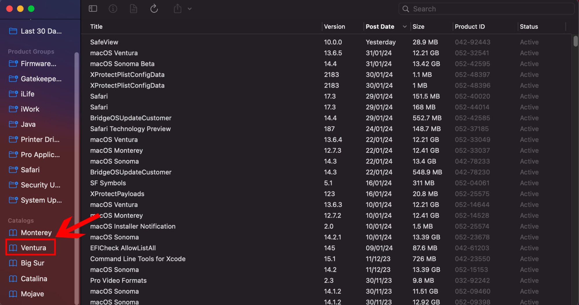
Task: Select macOS Sonoma 14.3 row
Action: pos(326,161)
